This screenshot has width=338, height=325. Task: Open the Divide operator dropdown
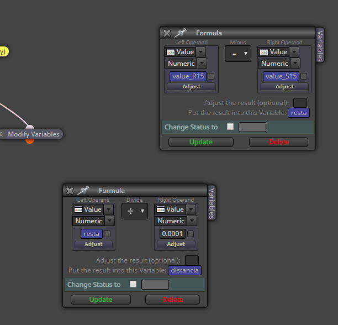point(135,211)
